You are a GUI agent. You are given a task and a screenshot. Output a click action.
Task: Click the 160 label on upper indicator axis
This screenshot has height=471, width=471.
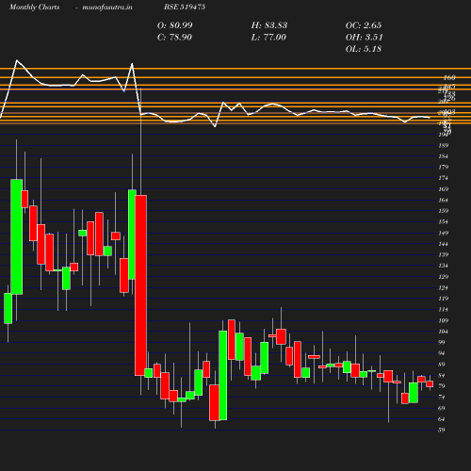(x=449, y=77)
